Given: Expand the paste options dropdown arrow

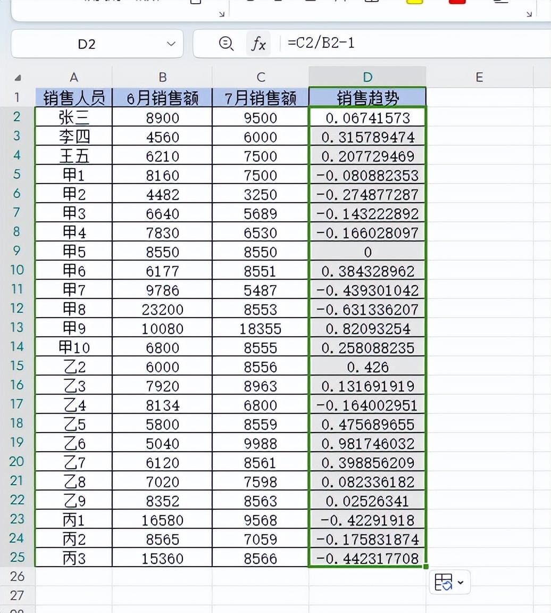Looking at the screenshot, I should (461, 583).
